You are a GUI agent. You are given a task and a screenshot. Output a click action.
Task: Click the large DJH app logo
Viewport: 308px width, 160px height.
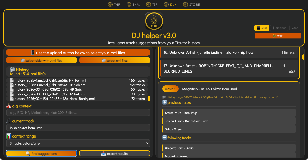point(154,21)
